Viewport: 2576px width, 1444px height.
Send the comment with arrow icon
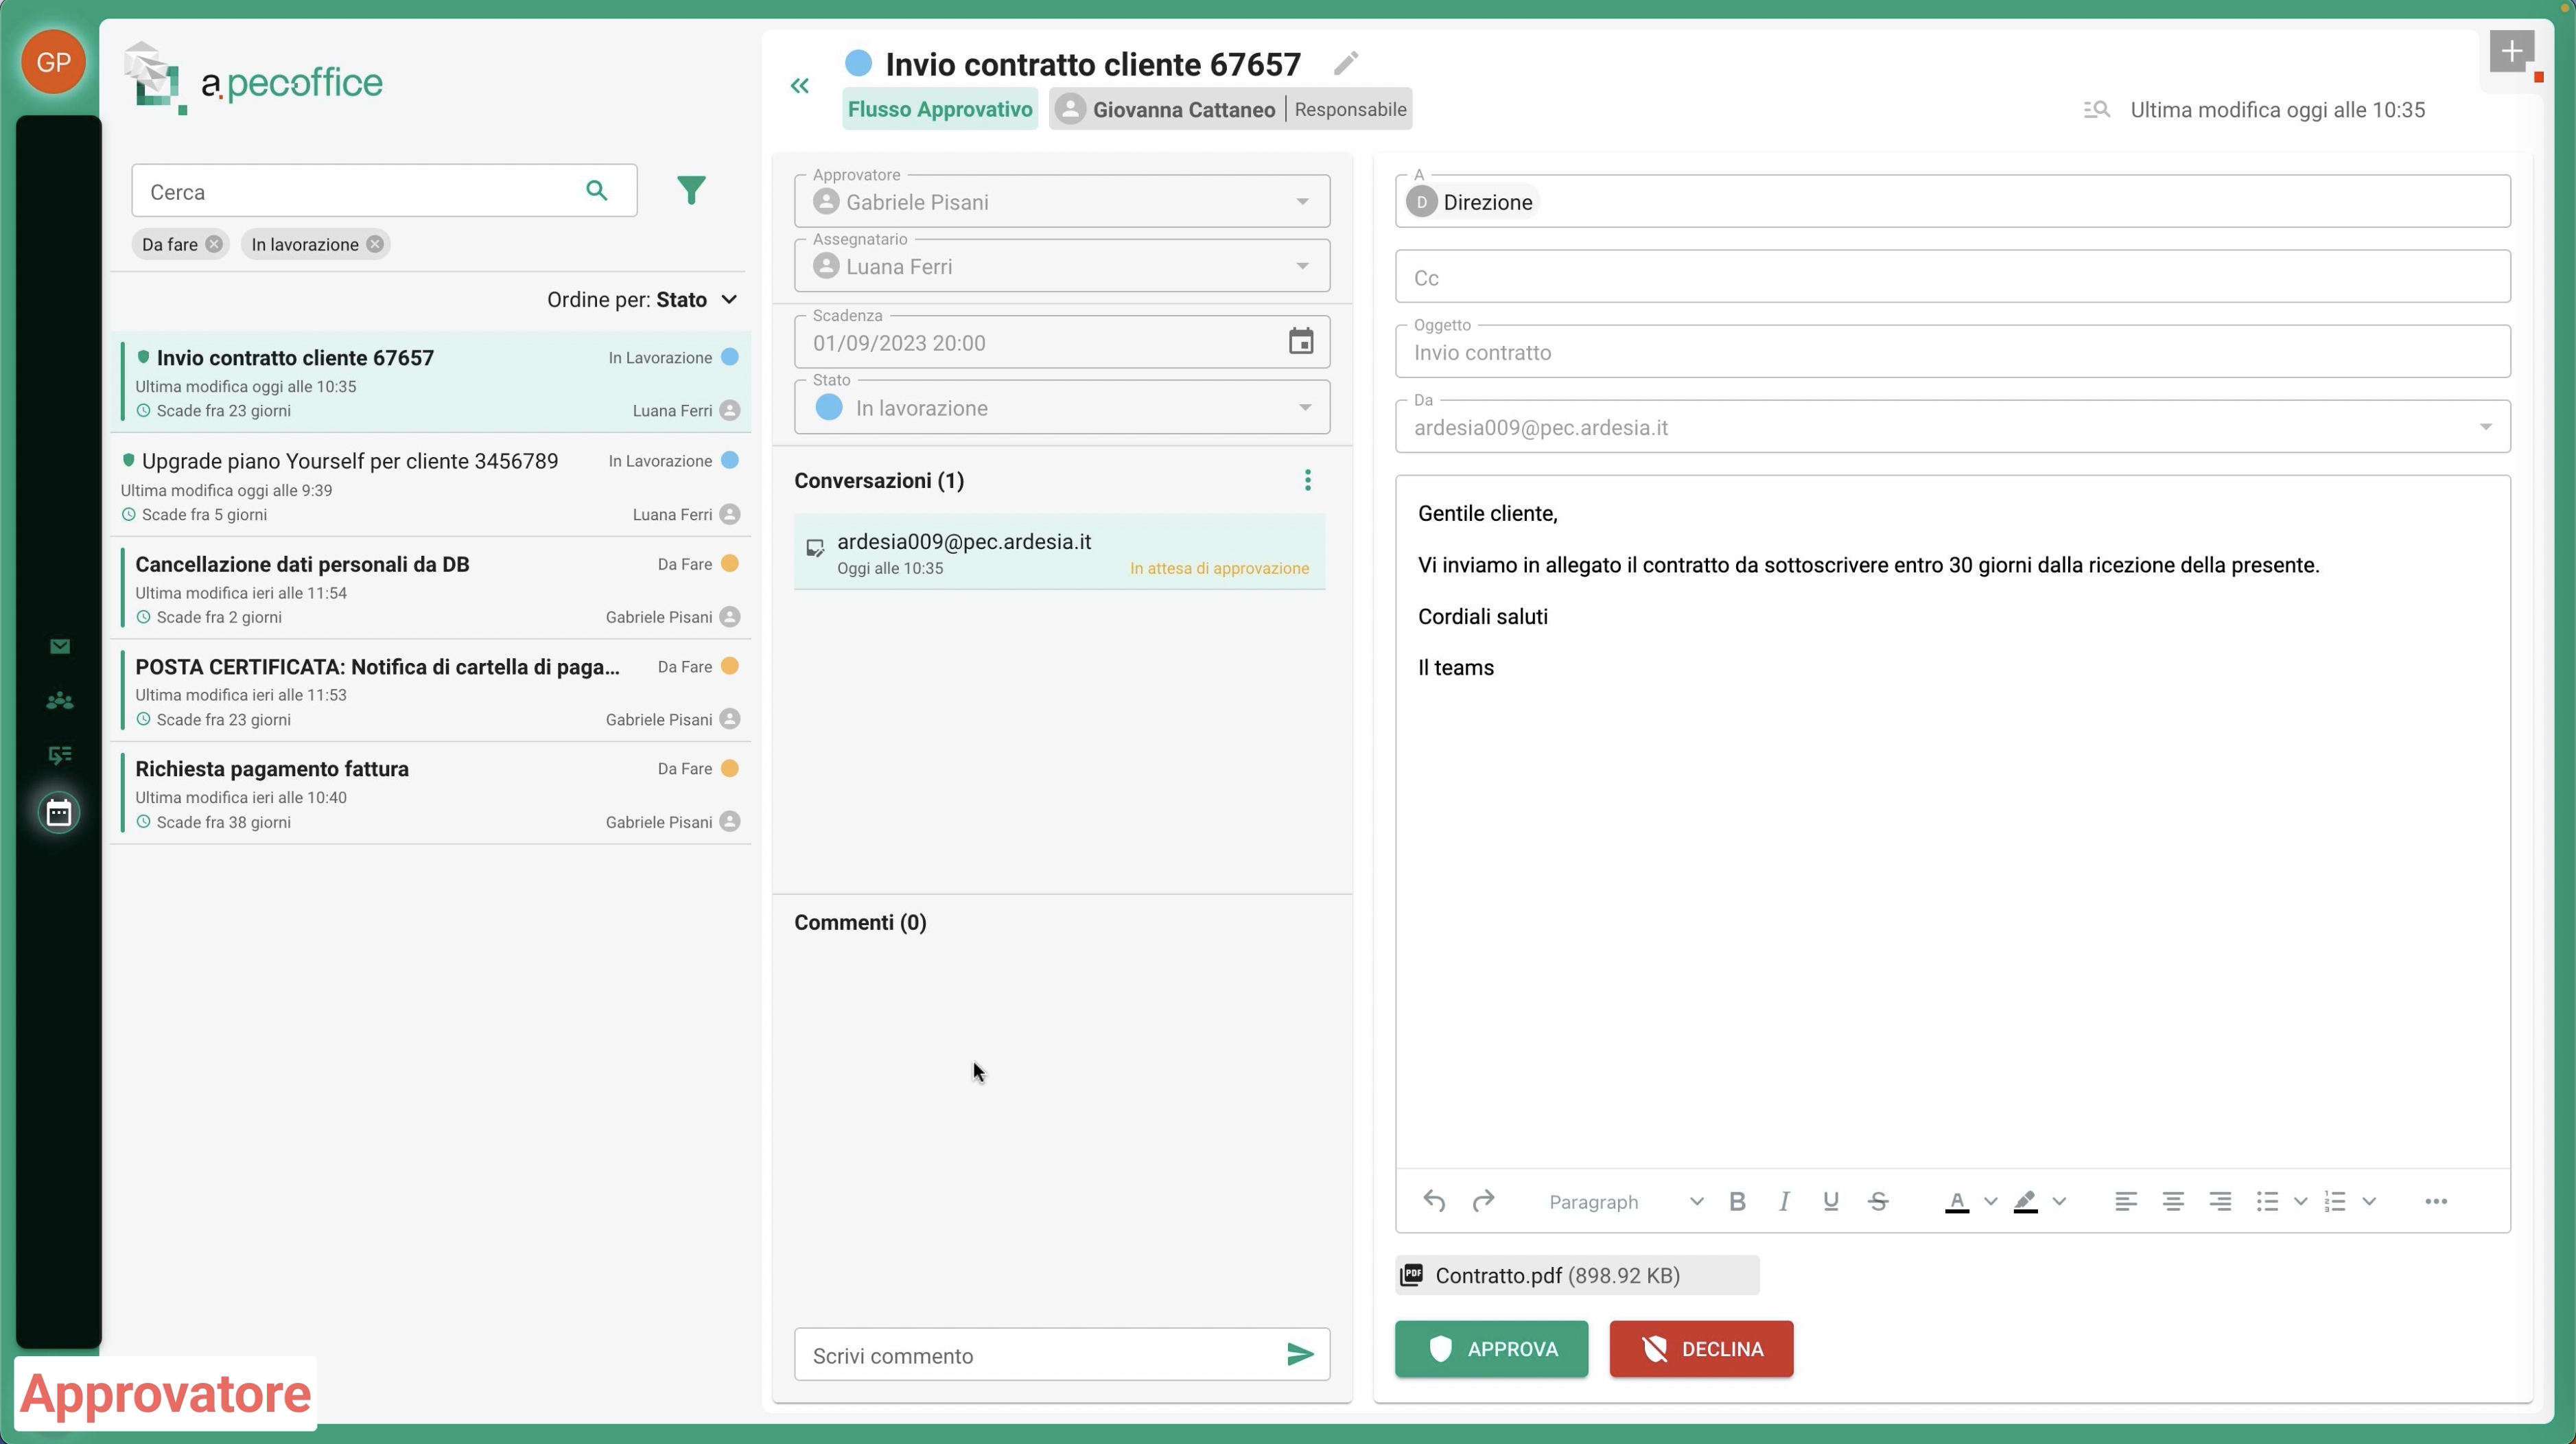click(x=1300, y=1355)
